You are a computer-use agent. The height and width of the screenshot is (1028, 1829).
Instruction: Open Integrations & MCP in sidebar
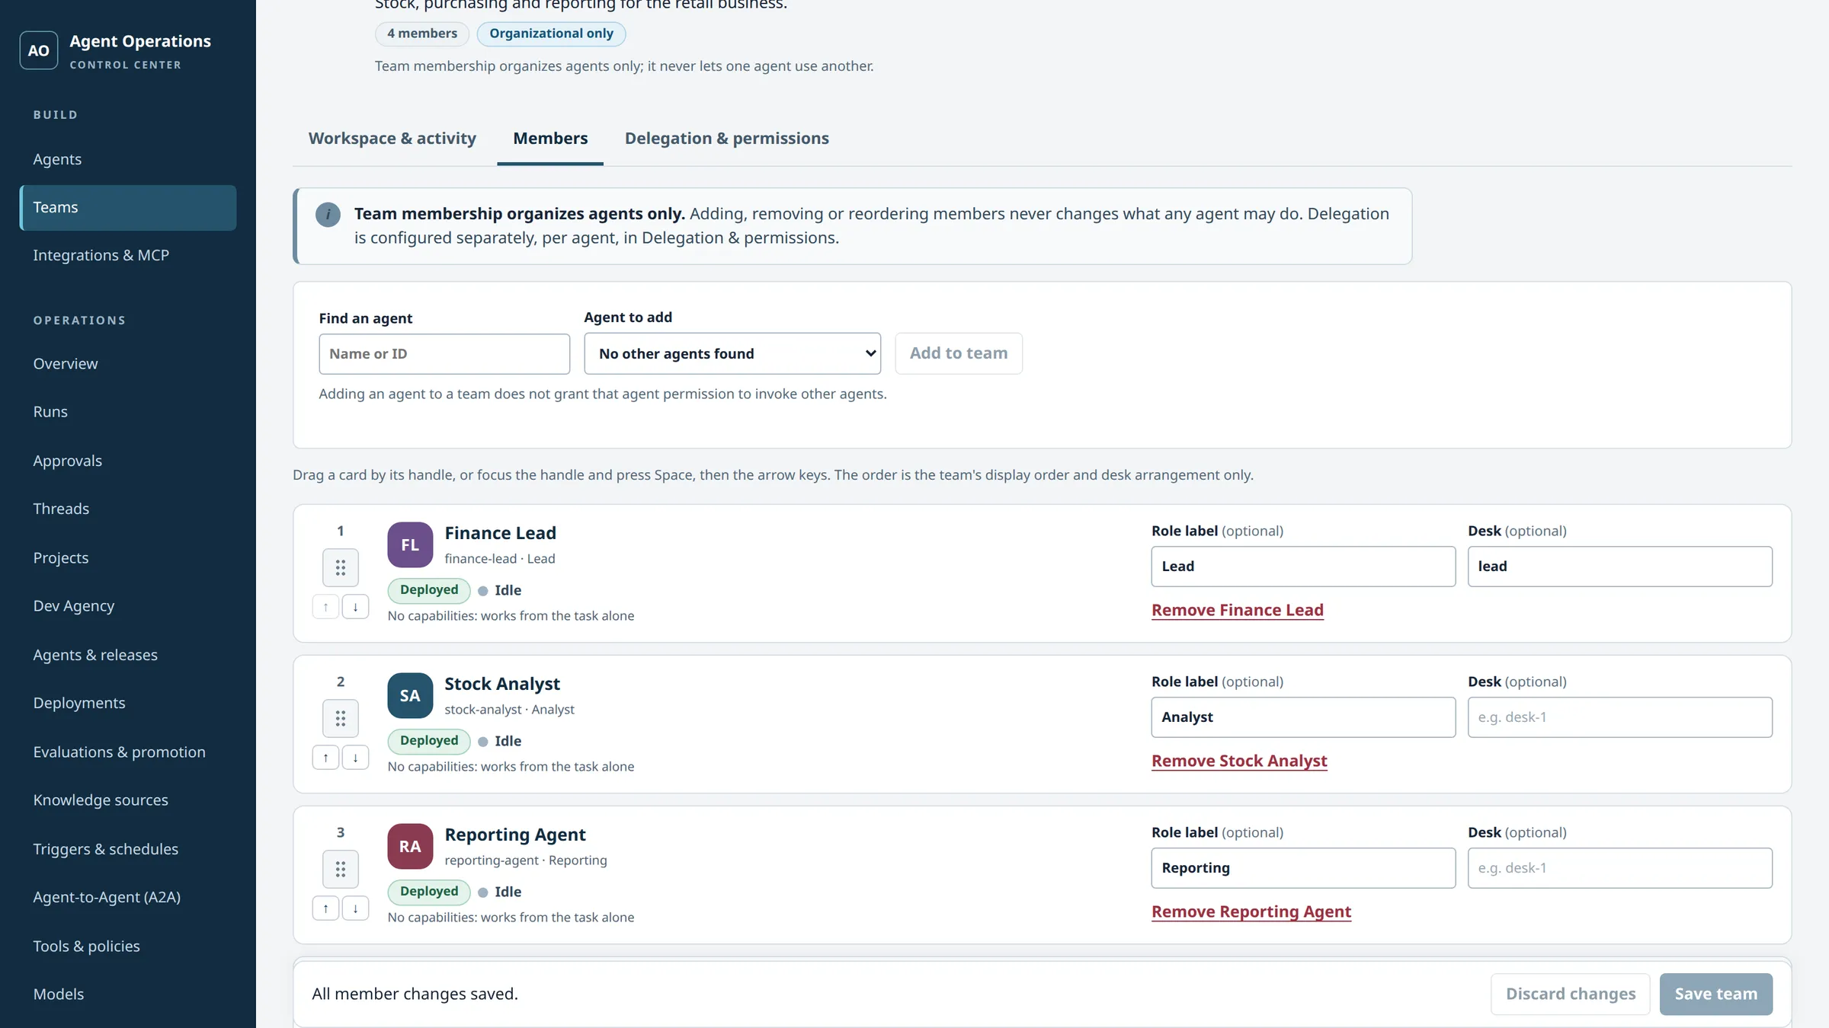pos(128,255)
